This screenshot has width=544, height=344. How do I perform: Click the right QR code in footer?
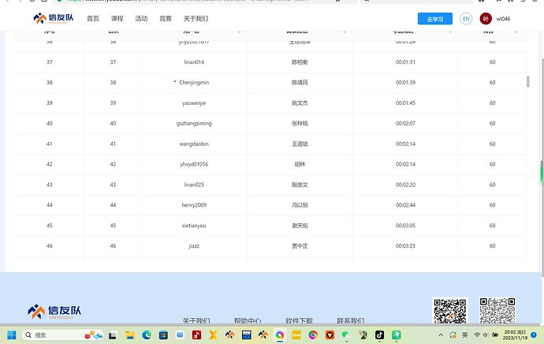[497, 311]
